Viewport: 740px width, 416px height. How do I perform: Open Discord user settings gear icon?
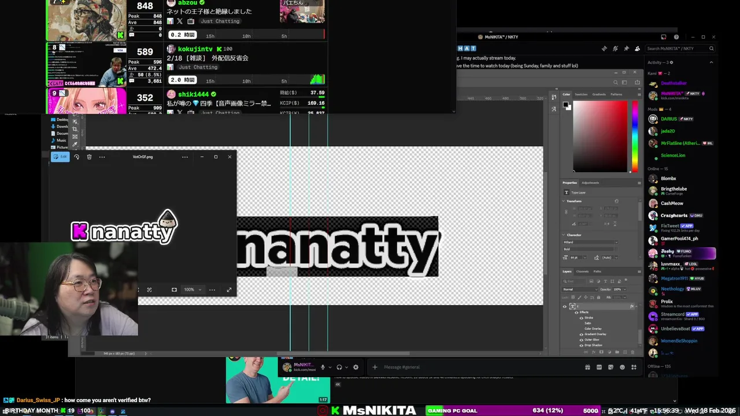[x=356, y=367]
